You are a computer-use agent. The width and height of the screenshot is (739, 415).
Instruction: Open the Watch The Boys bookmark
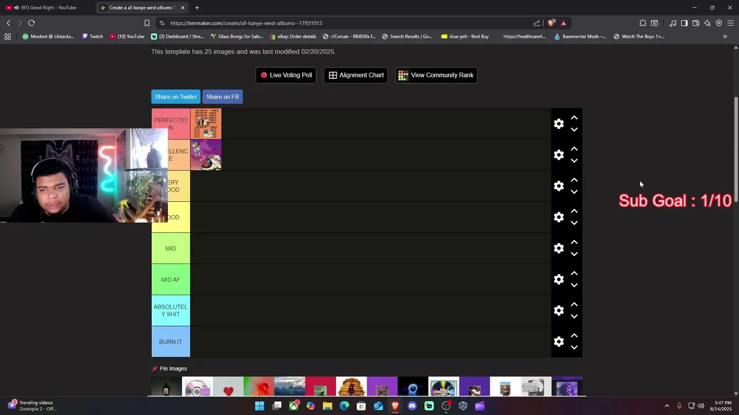point(639,36)
